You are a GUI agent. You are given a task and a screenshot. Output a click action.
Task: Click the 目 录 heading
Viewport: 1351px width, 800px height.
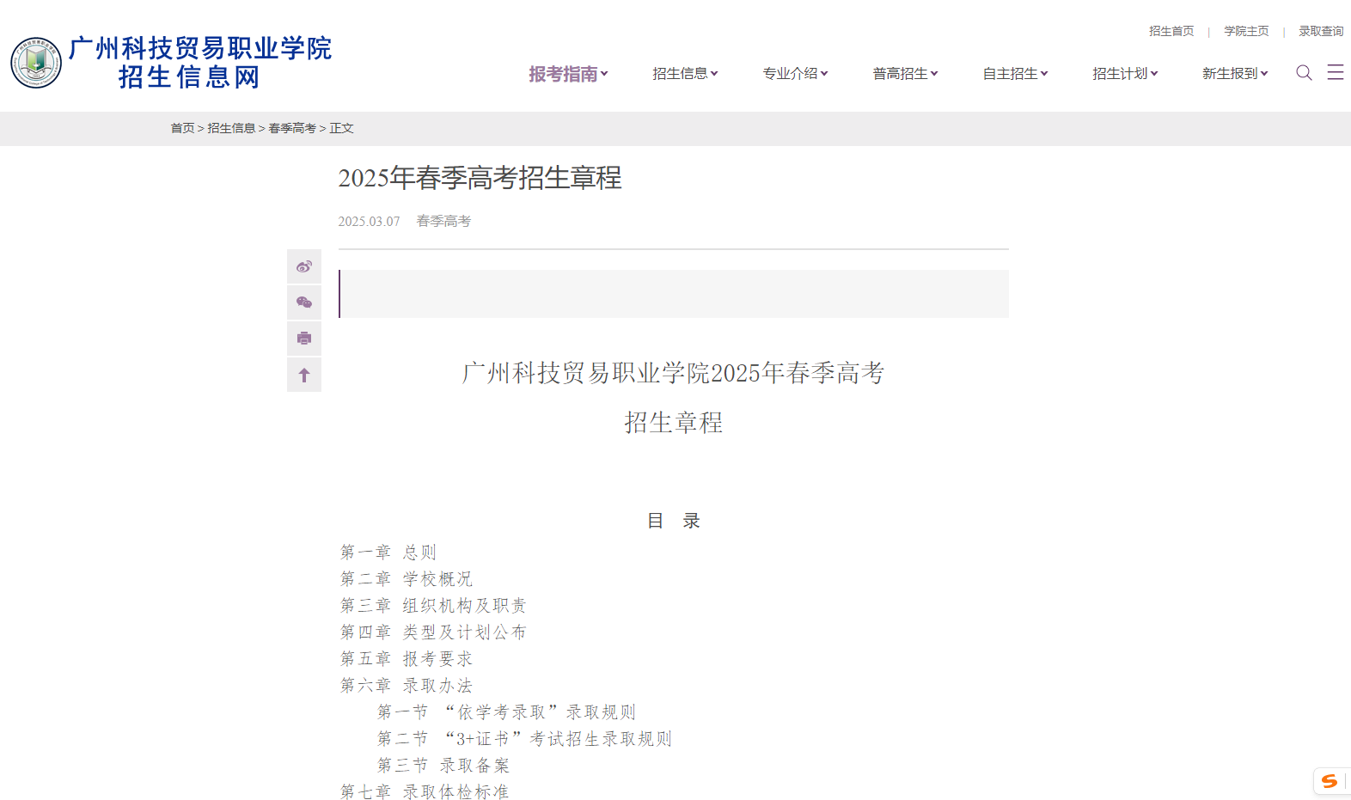(674, 521)
